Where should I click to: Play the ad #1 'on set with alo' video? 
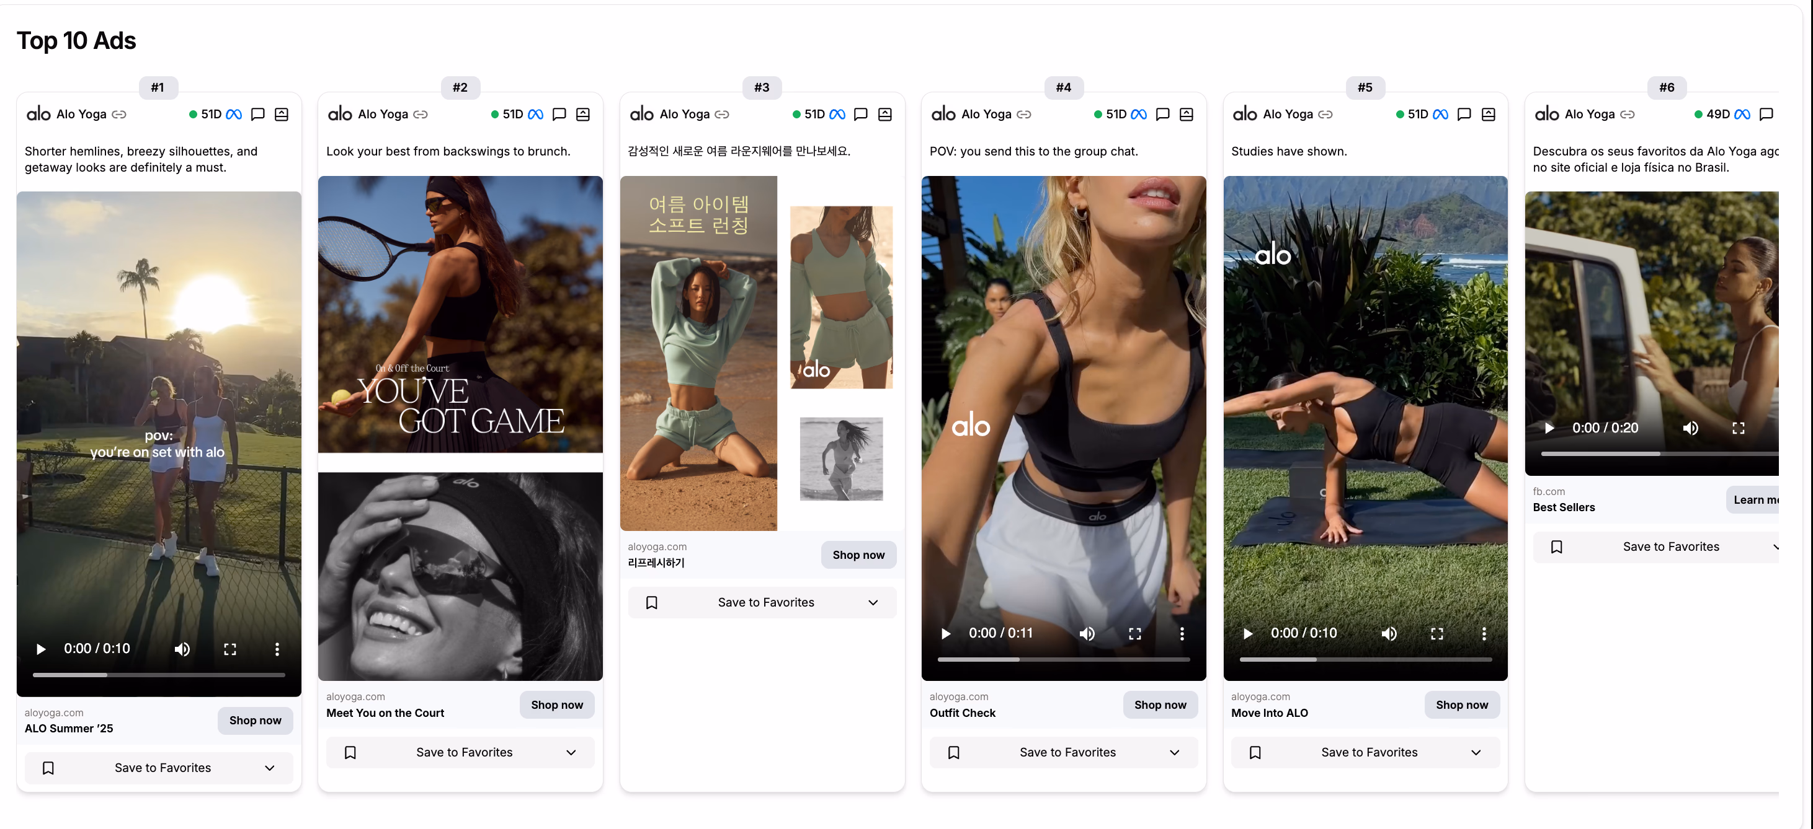pyautogui.click(x=41, y=649)
